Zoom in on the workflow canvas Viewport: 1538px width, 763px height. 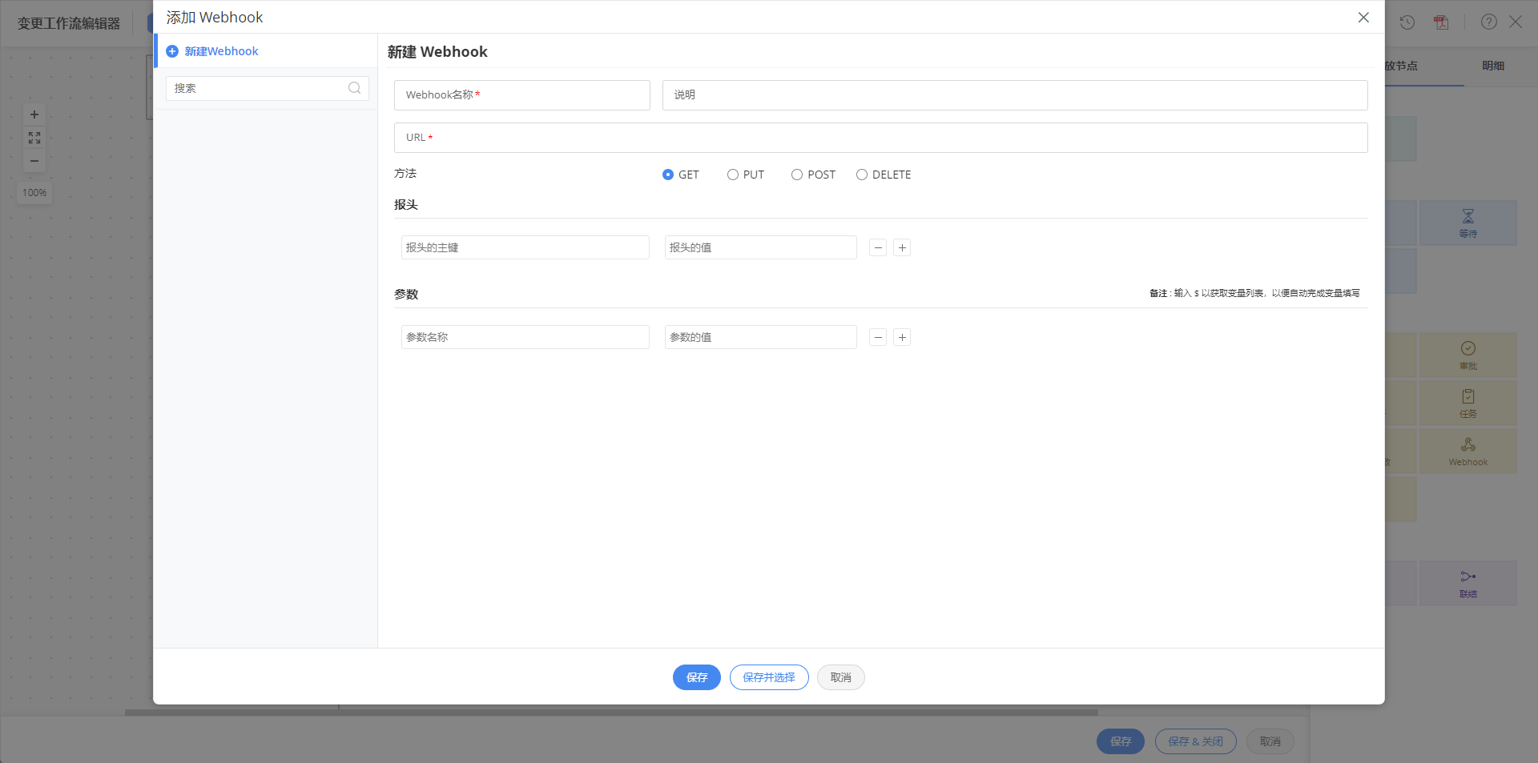click(34, 114)
